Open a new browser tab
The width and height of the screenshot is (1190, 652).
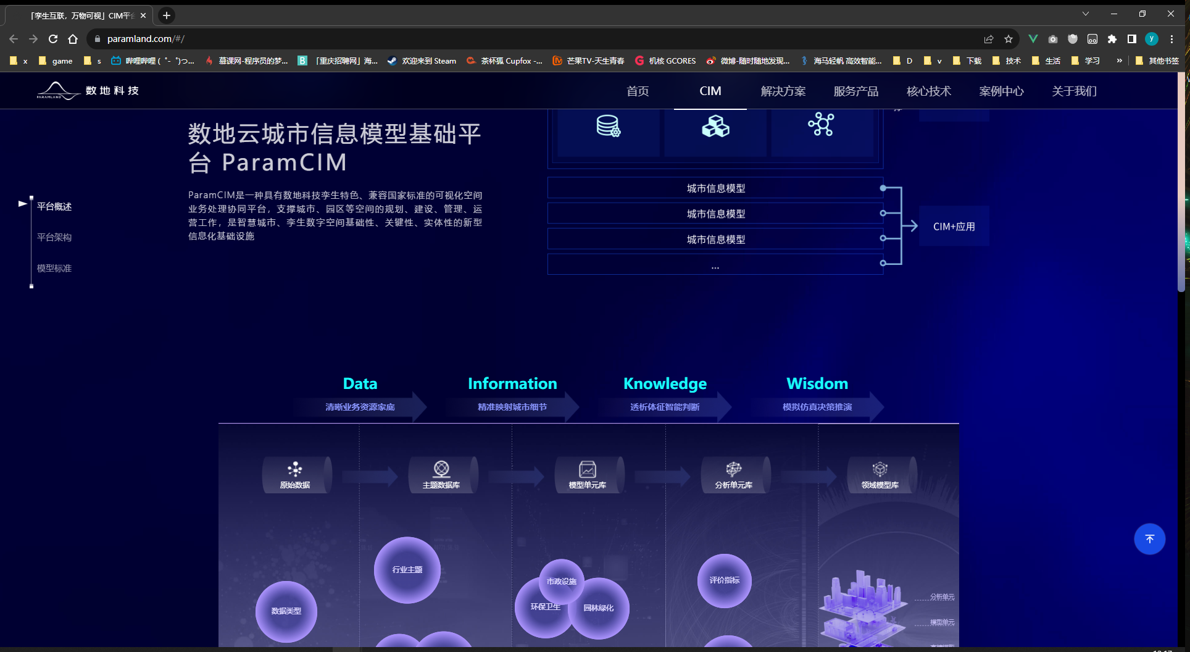[167, 15]
